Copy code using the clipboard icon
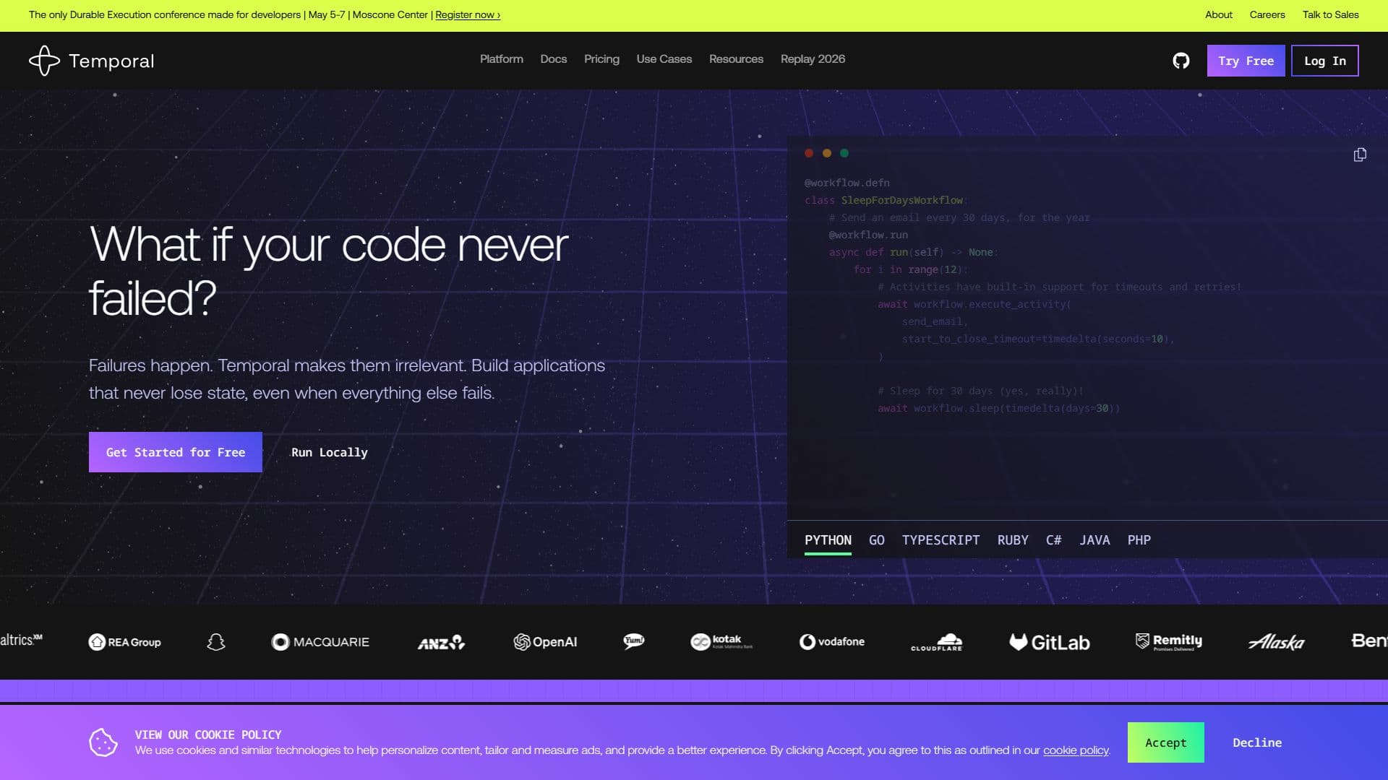Image resolution: width=1388 pixels, height=780 pixels. pos(1360,155)
